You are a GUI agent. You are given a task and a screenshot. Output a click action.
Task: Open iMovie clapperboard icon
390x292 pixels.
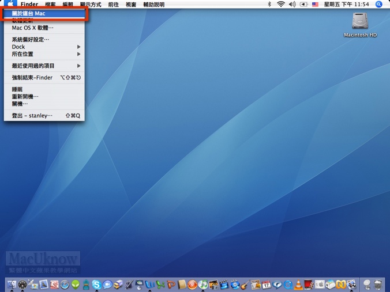click(x=224, y=285)
